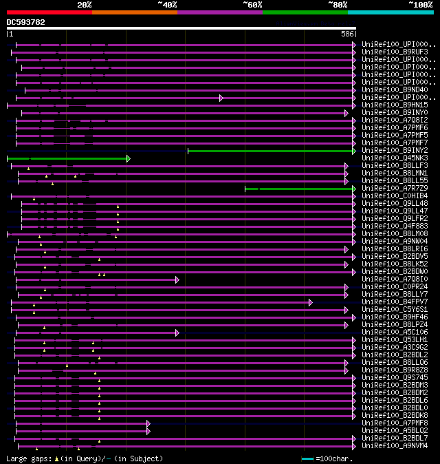
Task: Click the UniRef100_Q9S745 label
Action: click(x=395, y=378)
